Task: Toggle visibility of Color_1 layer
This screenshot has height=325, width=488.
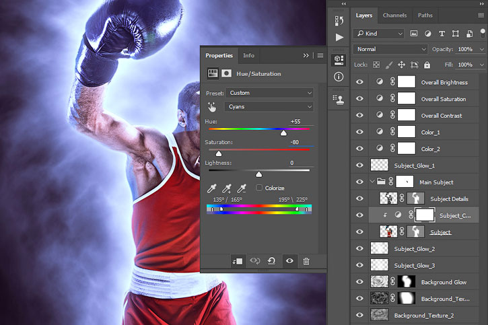Action: point(359,132)
